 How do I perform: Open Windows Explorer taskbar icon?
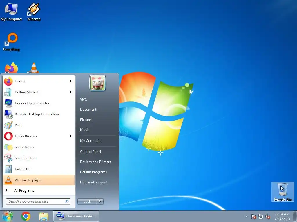pyautogui.click(x=44, y=216)
